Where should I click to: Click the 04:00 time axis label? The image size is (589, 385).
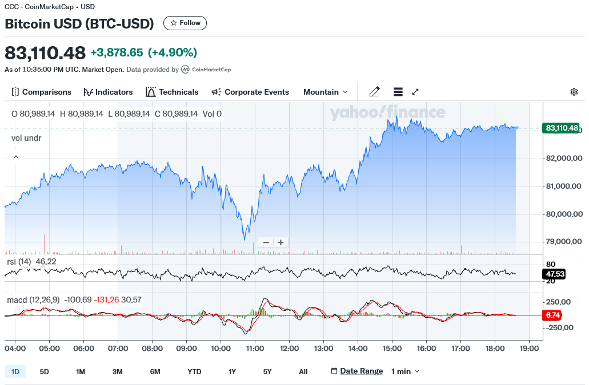[15, 348]
